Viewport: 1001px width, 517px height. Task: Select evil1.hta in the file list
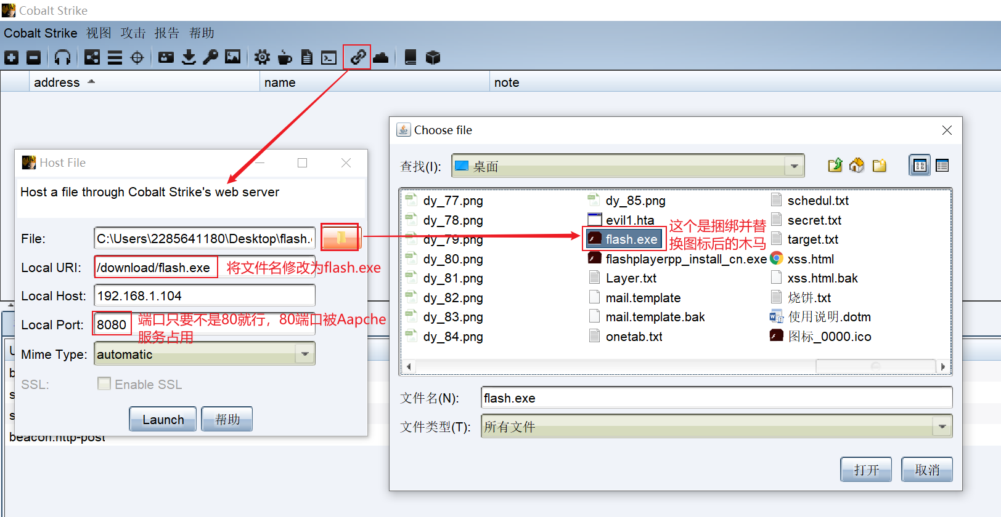pyautogui.click(x=621, y=220)
